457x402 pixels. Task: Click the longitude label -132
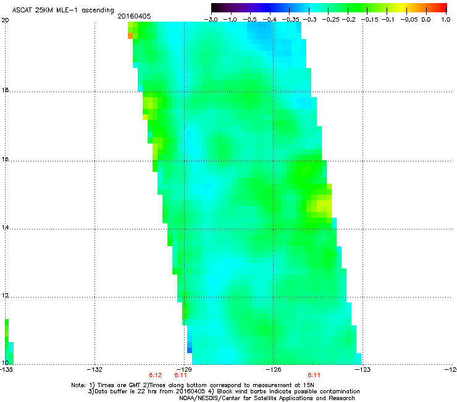(94, 370)
